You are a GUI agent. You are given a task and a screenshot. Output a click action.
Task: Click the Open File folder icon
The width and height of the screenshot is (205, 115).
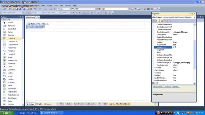(x=13, y=9)
